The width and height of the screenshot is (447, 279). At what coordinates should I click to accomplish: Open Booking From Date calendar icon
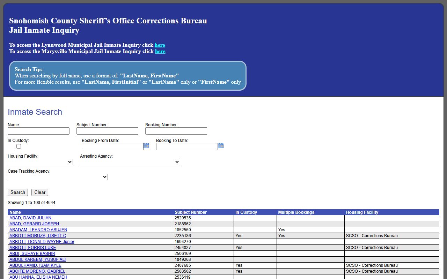(146, 146)
